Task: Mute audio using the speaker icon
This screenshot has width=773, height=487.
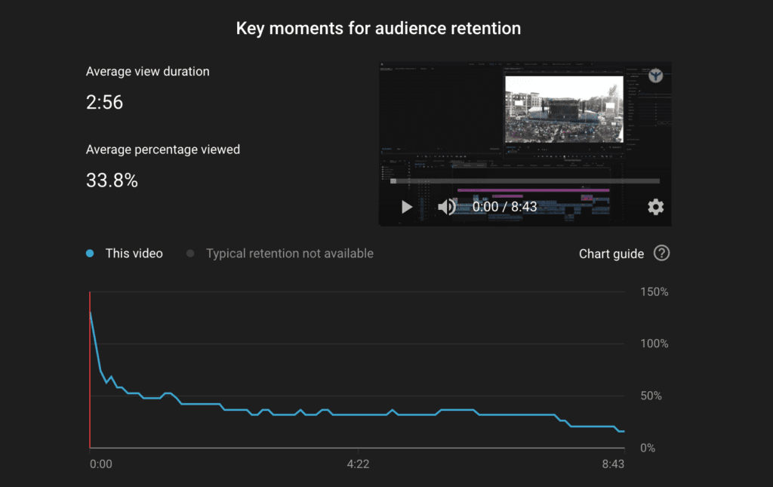Action: 446,207
